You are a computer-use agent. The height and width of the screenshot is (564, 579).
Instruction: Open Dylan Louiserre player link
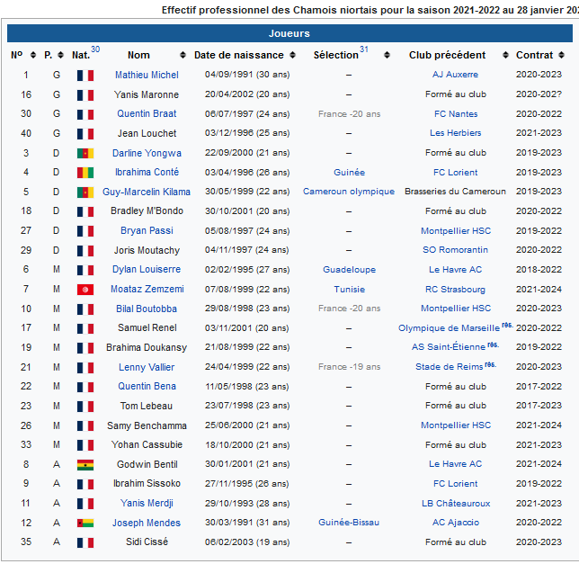[147, 269]
